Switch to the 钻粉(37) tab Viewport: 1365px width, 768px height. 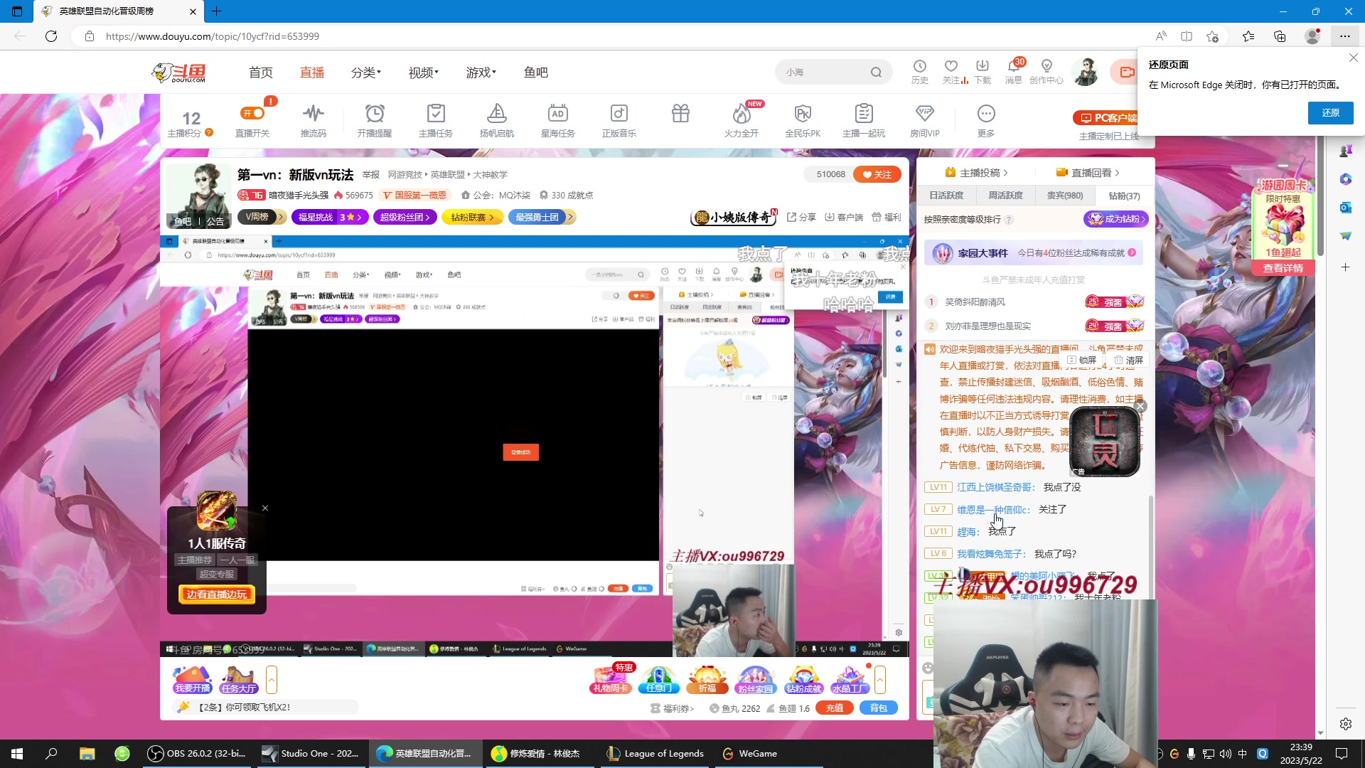point(1123,195)
